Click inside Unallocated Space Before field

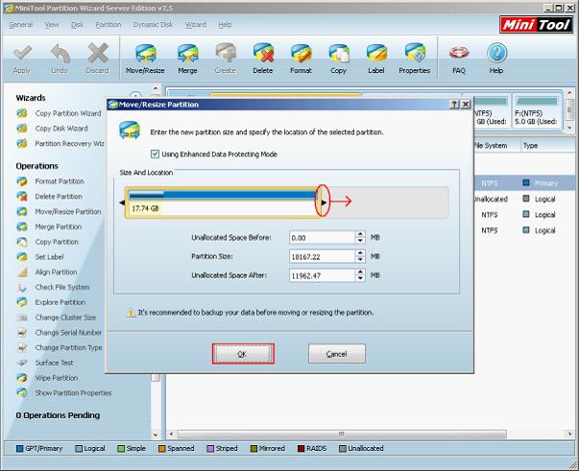pos(322,238)
